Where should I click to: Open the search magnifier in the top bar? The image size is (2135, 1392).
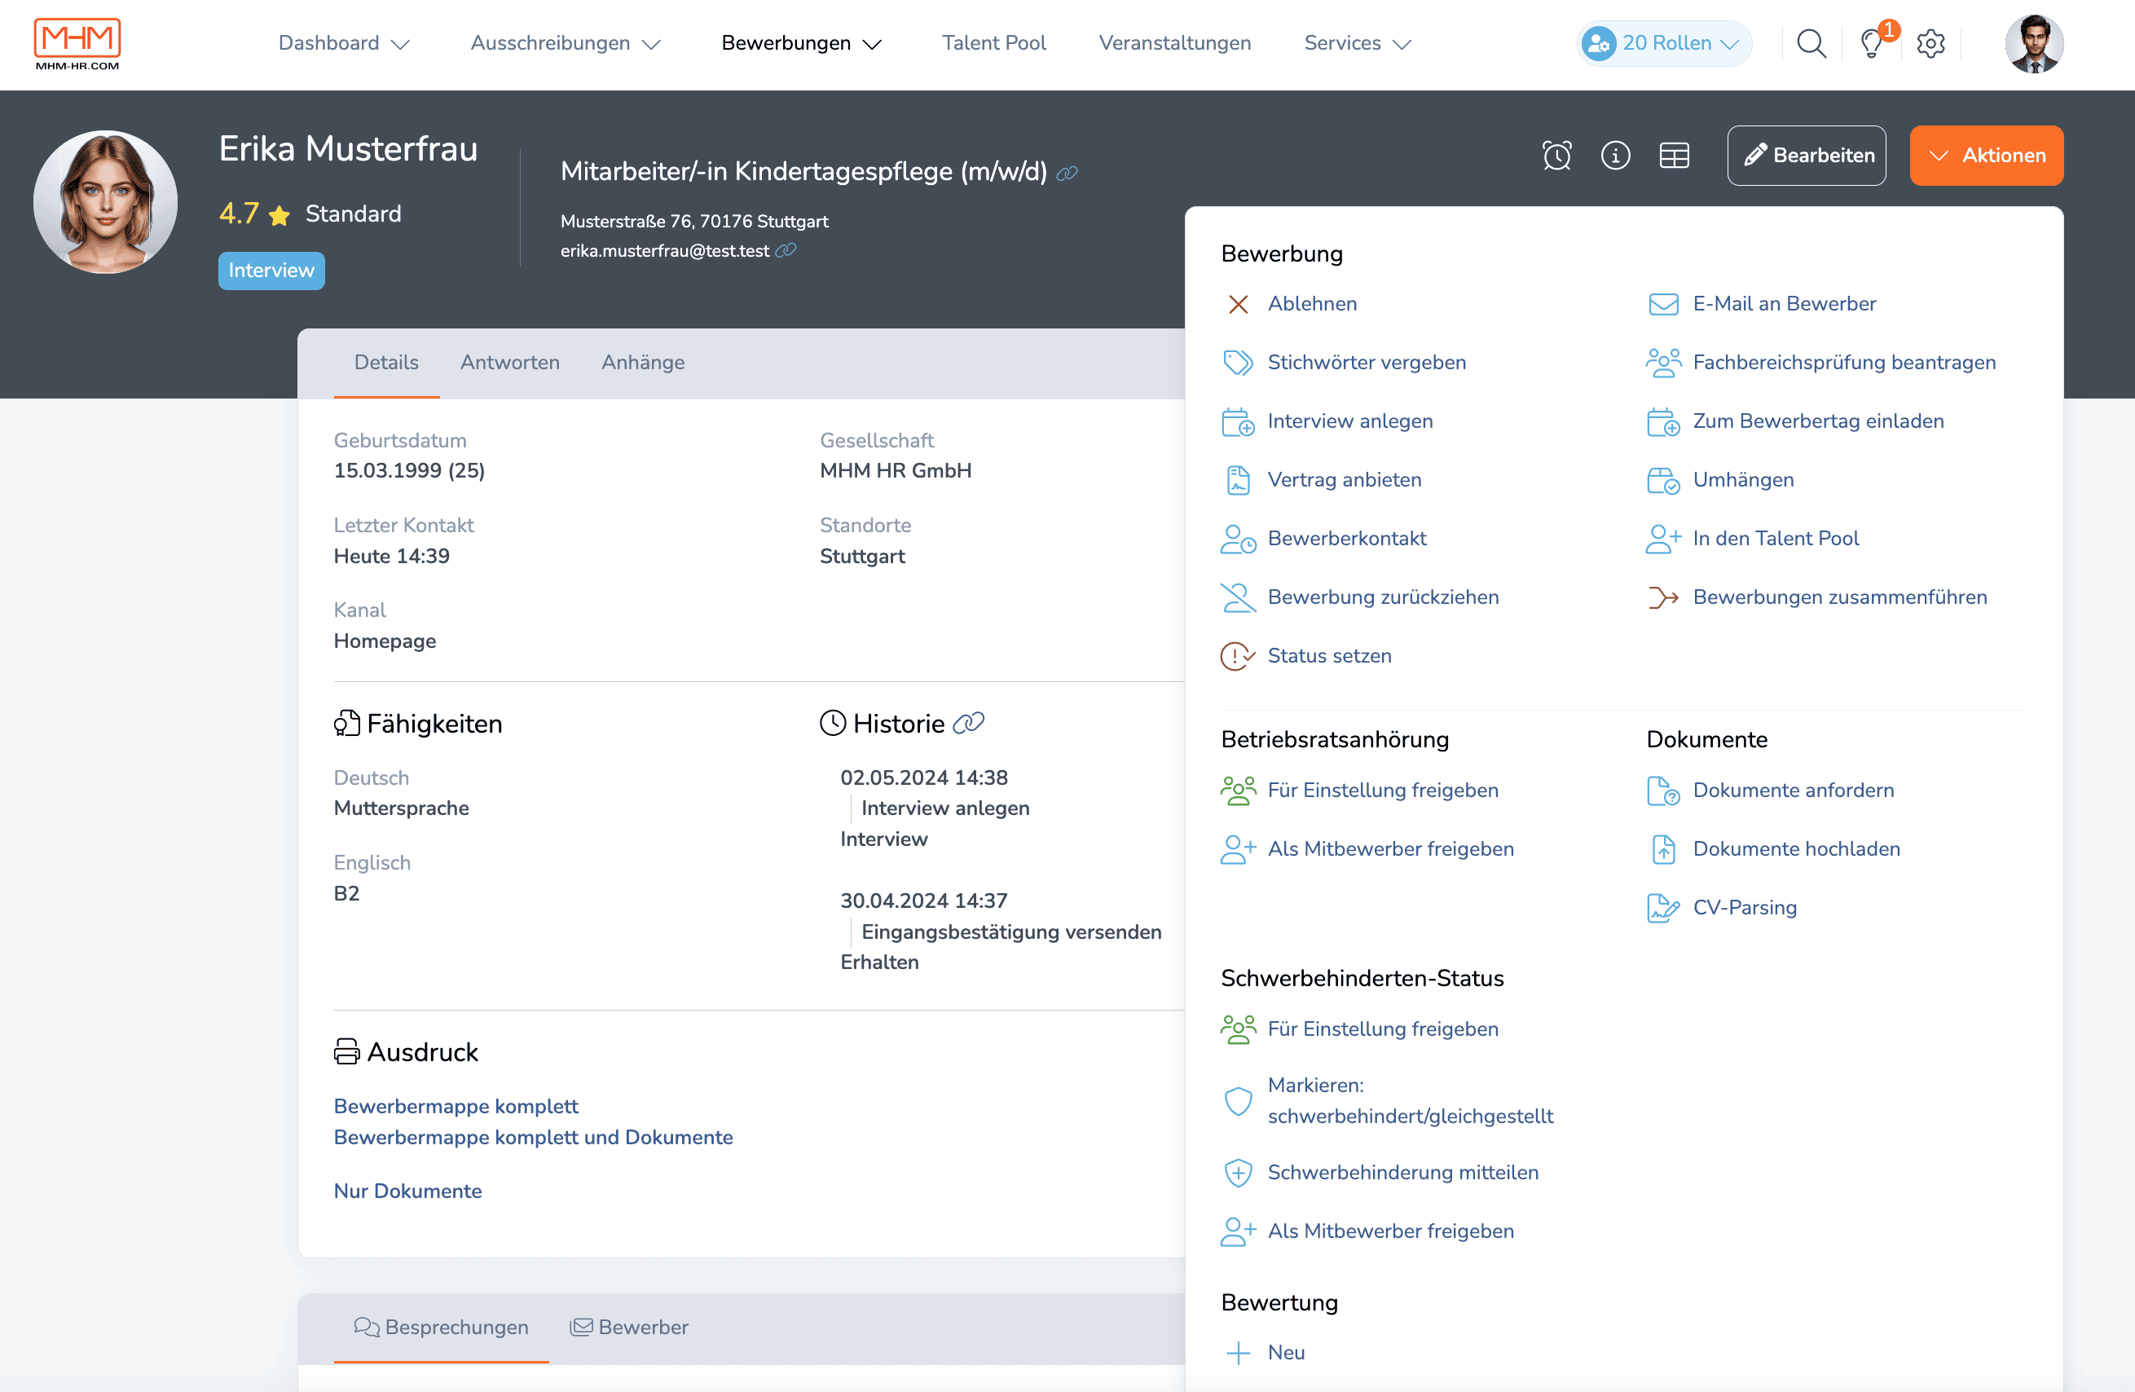[1811, 42]
